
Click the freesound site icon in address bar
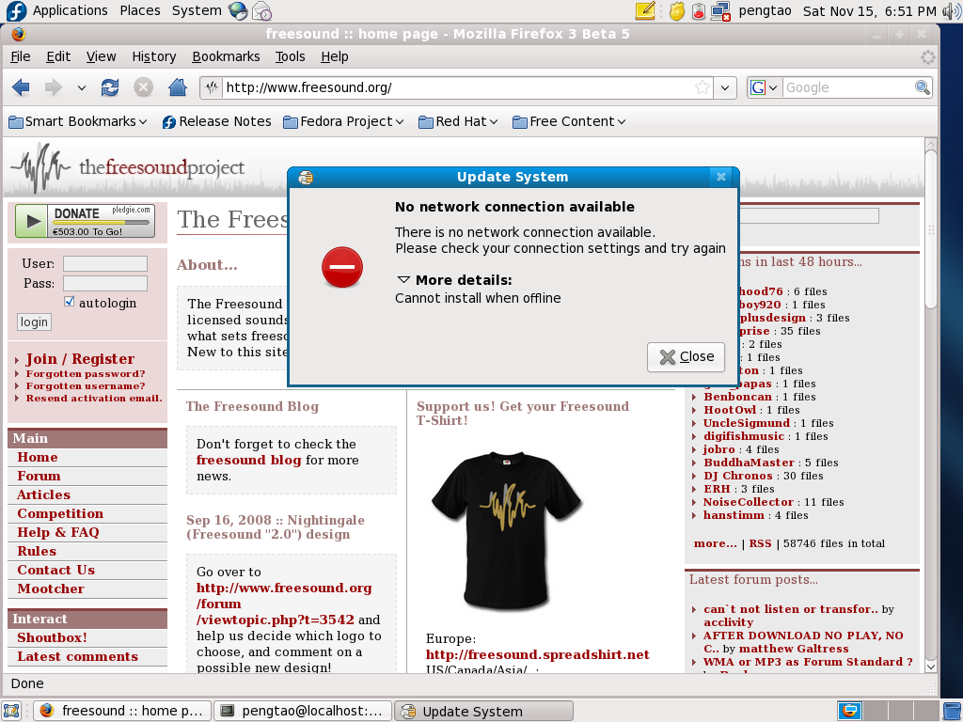click(x=212, y=87)
